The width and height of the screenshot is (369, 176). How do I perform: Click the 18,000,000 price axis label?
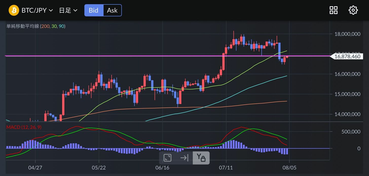347,34
